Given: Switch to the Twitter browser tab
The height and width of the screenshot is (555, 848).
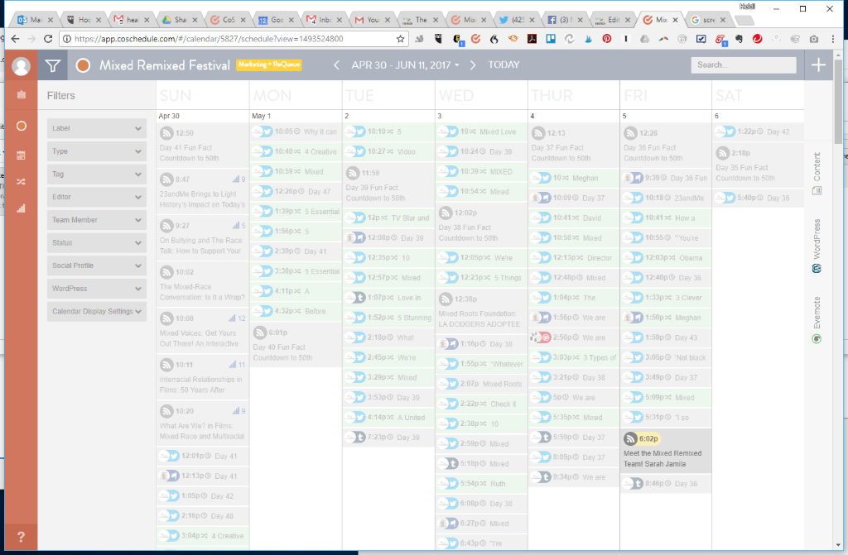Looking at the screenshot, I should tap(516, 20).
